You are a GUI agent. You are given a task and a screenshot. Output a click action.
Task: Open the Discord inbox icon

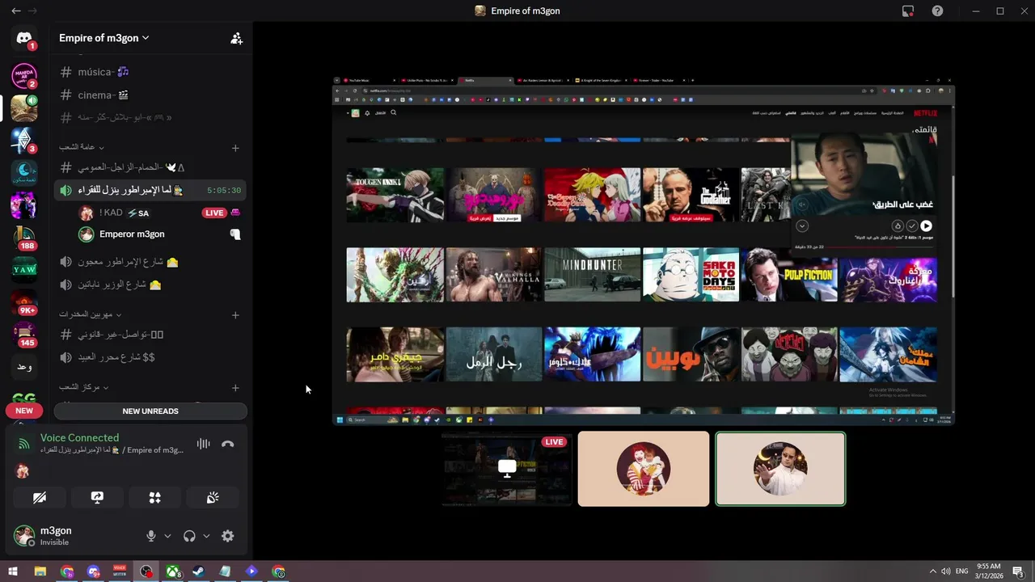(x=908, y=11)
